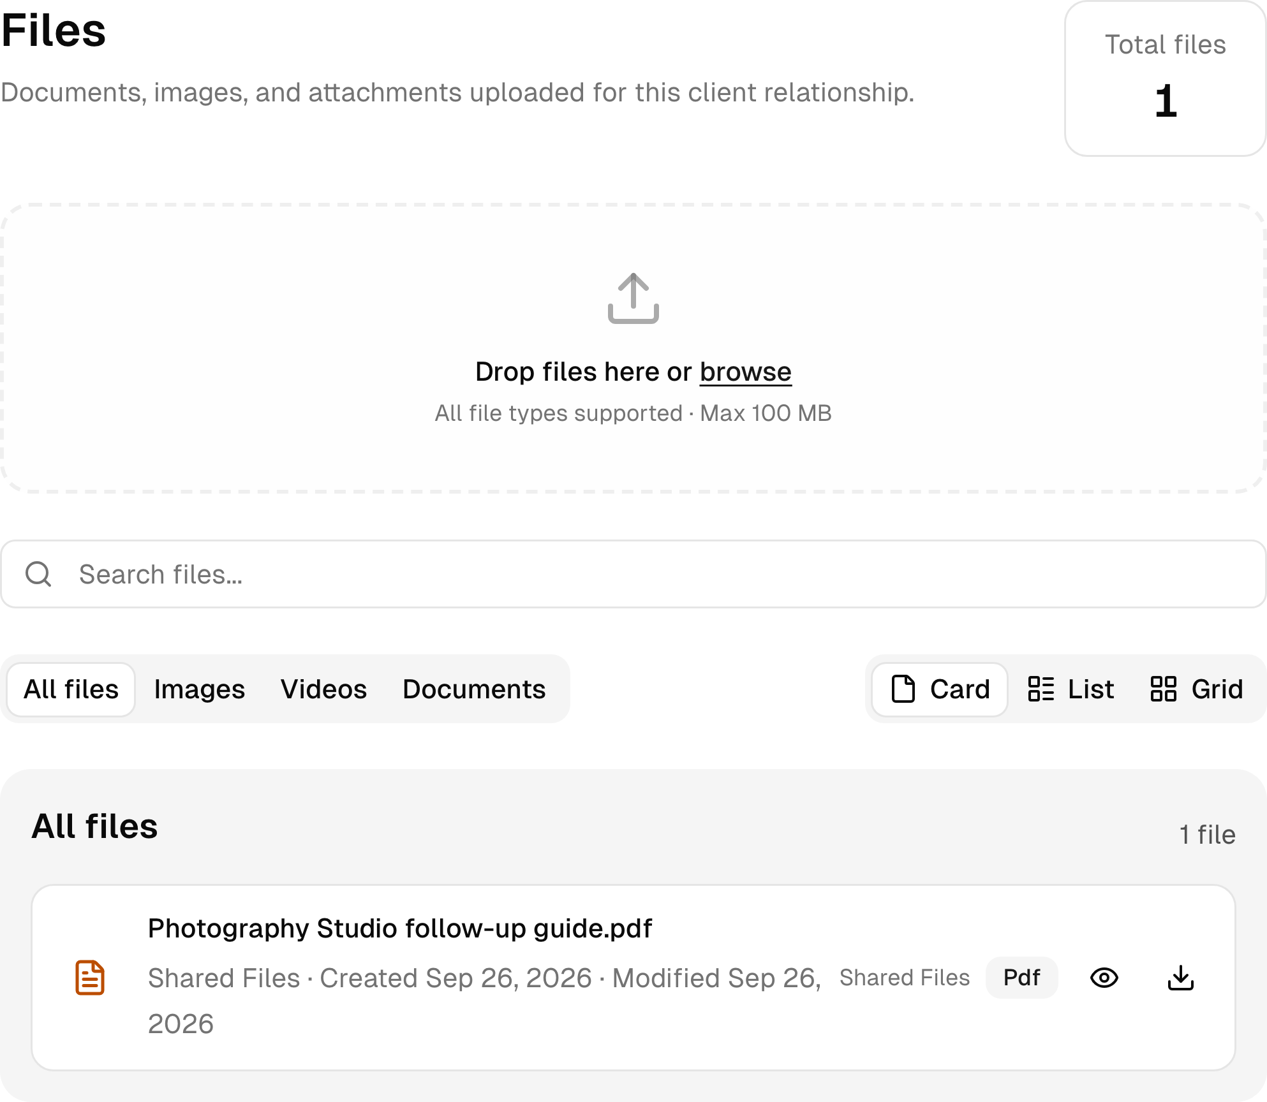Click the Drop files here text
This screenshot has width=1267, height=1102.
tap(583, 372)
